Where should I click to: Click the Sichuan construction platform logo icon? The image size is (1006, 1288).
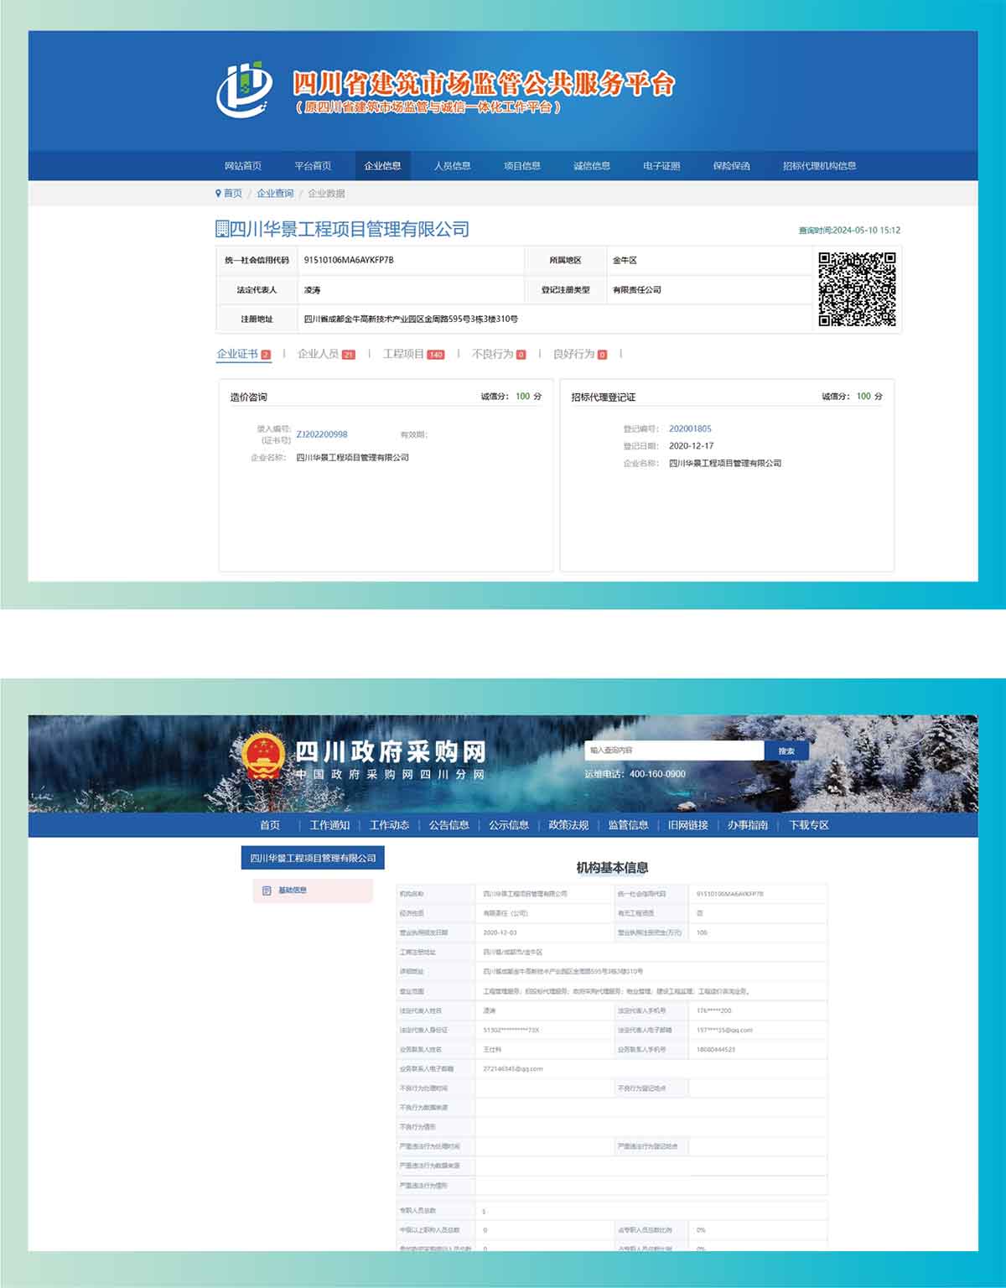coord(244,89)
